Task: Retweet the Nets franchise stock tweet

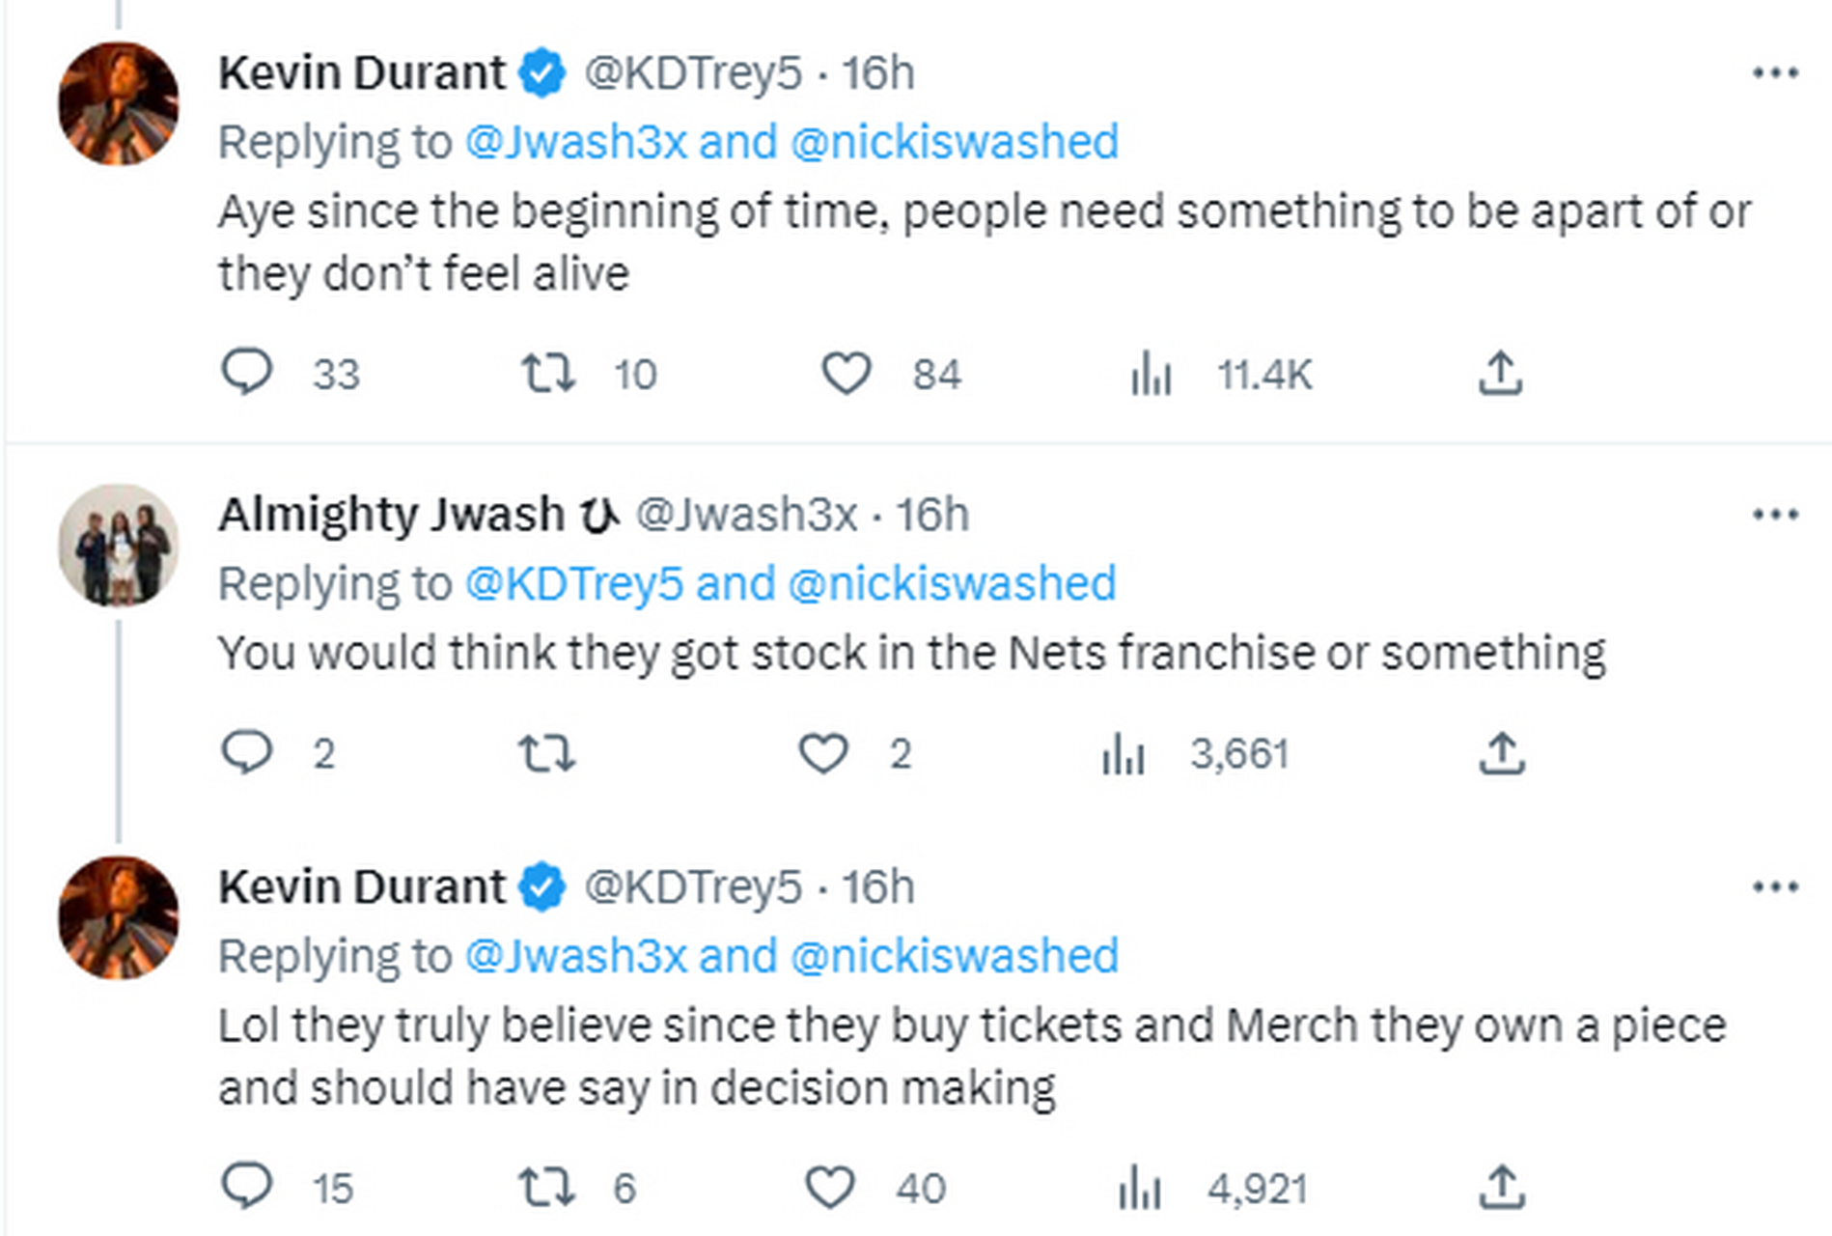Action: click(x=547, y=752)
